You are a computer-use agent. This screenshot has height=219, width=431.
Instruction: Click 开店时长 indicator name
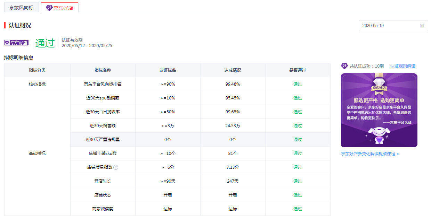[x=103, y=181]
